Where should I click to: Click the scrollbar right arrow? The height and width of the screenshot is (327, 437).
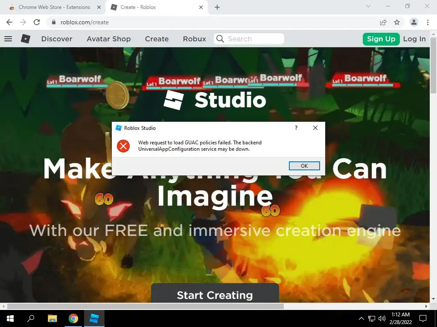(x=426, y=306)
